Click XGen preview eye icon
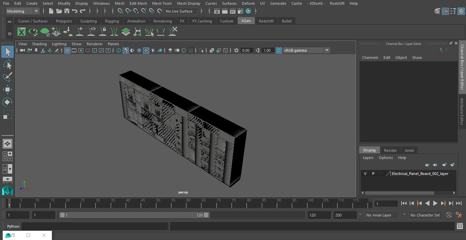 click(33, 32)
